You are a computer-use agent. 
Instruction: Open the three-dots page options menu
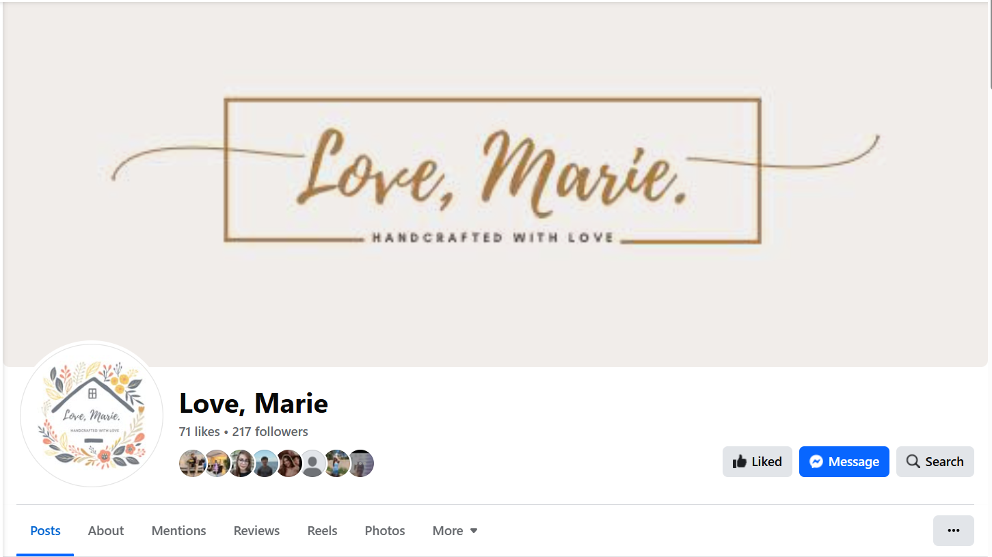(953, 530)
